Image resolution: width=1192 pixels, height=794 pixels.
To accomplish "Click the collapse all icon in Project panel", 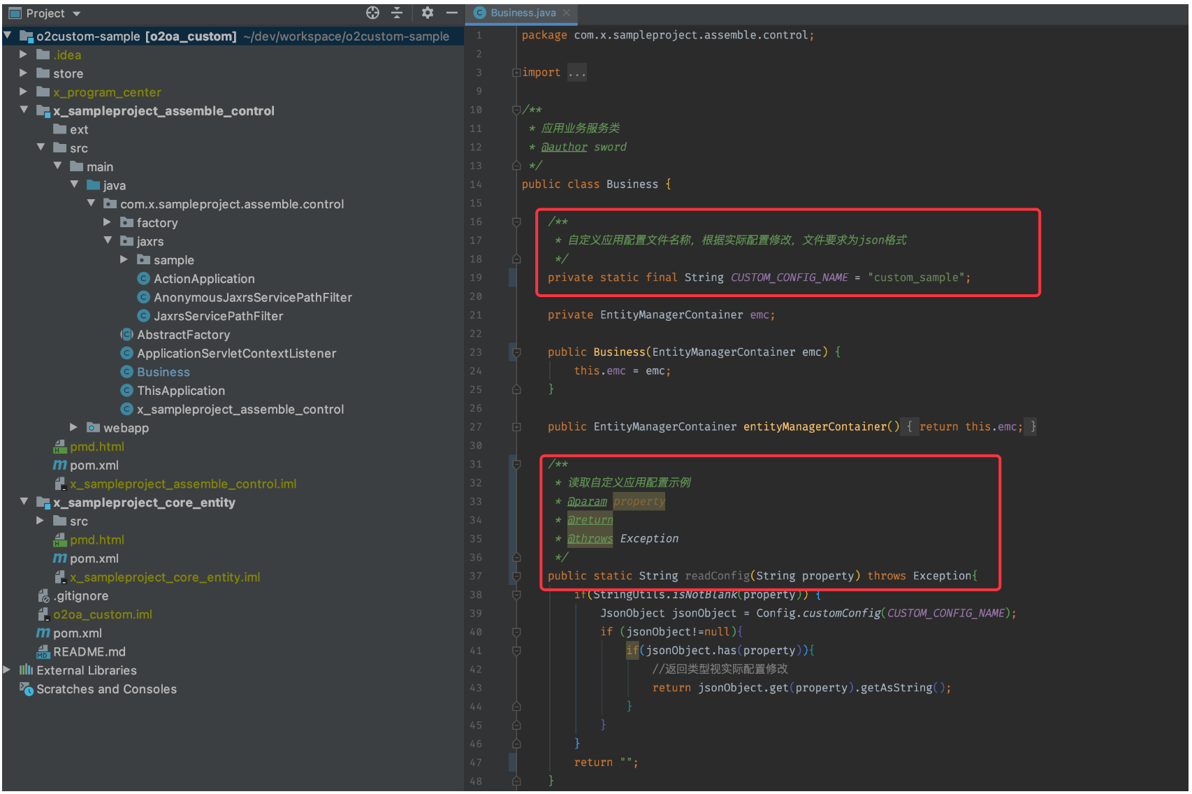I will coord(397,13).
